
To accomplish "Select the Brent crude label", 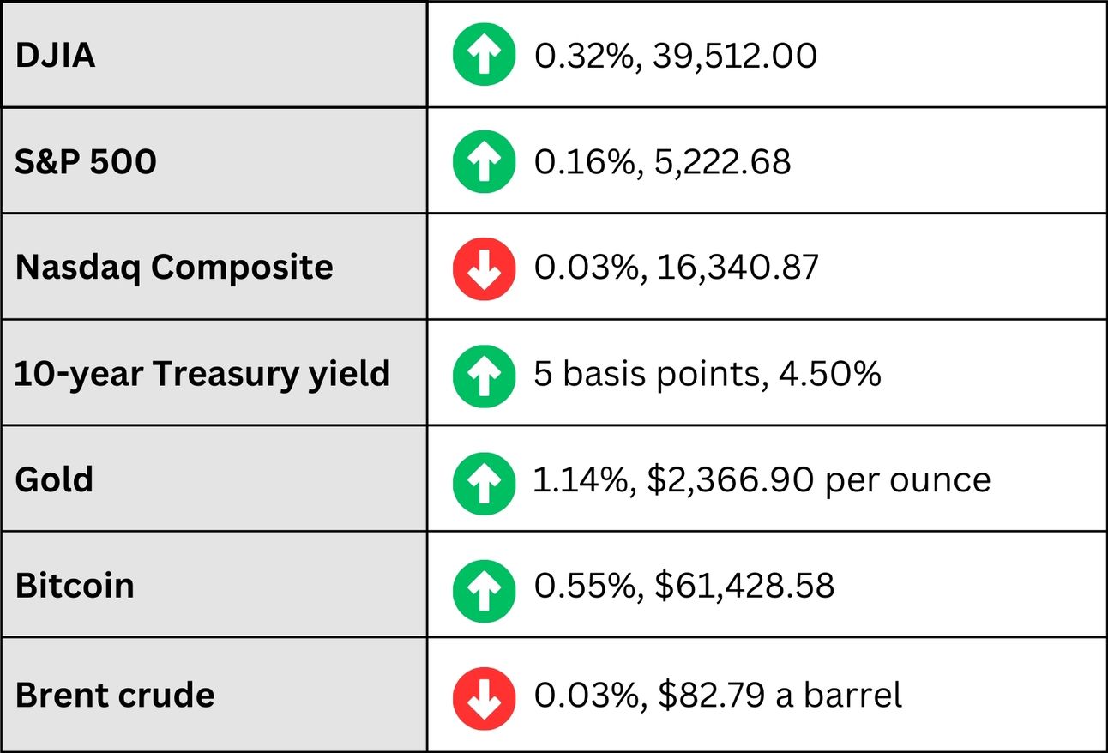I will pyautogui.click(x=115, y=695).
